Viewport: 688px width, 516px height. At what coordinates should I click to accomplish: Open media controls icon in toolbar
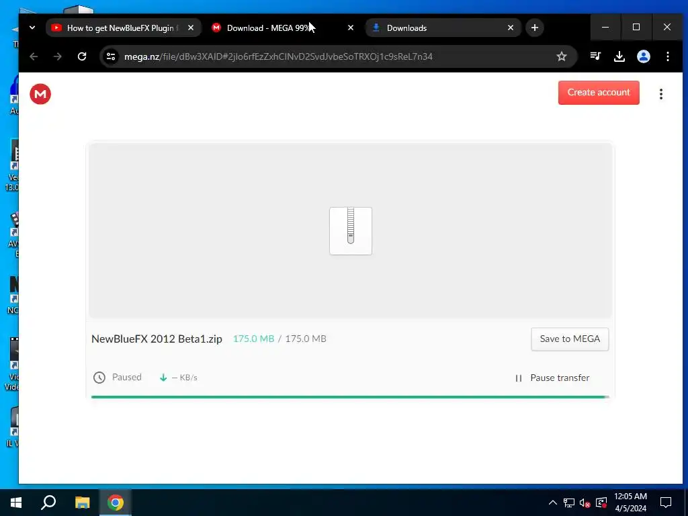pos(595,56)
